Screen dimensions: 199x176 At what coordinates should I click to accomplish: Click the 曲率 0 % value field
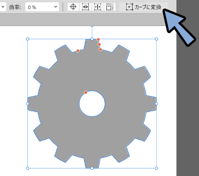tap(42, 7)
